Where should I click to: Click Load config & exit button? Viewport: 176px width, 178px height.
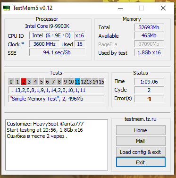coord(141,152)
